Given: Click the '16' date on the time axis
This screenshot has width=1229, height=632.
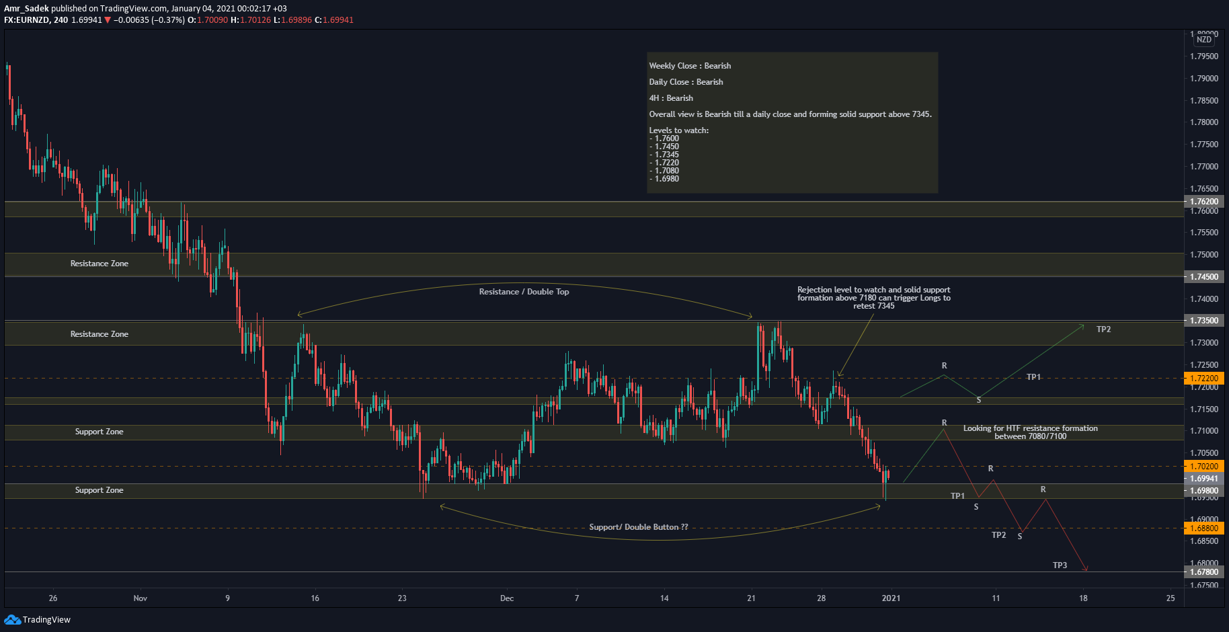Looking at the screenshot, I should coord(315,598).
